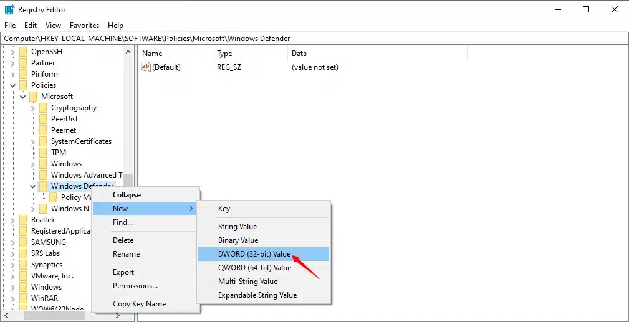629x322 pixels.
Task: Select the SystemCertificates folder icon
Action: [x=44, y=141]
